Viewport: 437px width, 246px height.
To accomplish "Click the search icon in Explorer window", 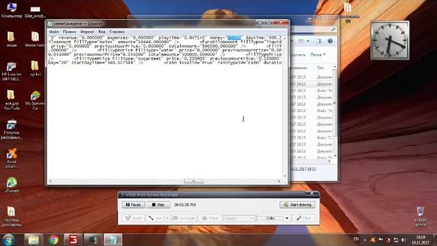I will [x=333, y=29].
